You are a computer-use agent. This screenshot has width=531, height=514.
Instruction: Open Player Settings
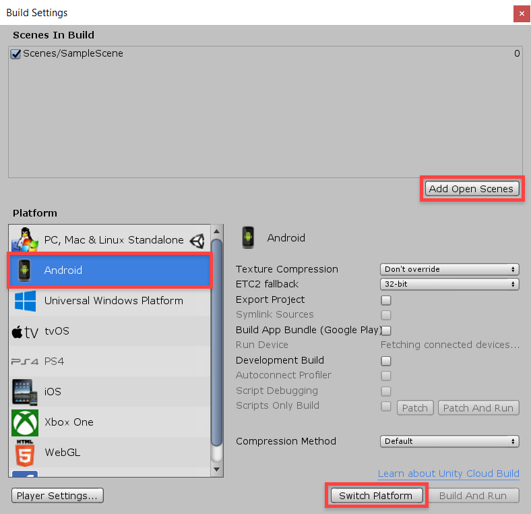[57, 496]
